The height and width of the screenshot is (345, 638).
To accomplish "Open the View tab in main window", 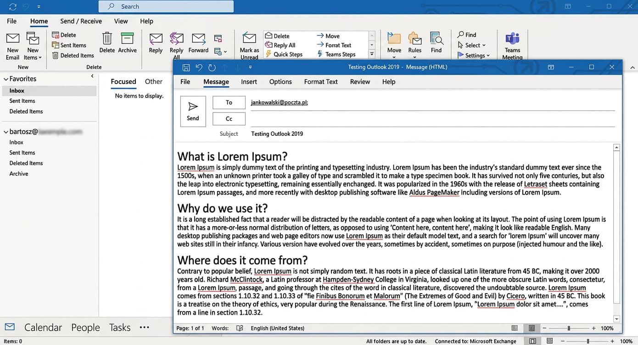I will pos(121,21).
